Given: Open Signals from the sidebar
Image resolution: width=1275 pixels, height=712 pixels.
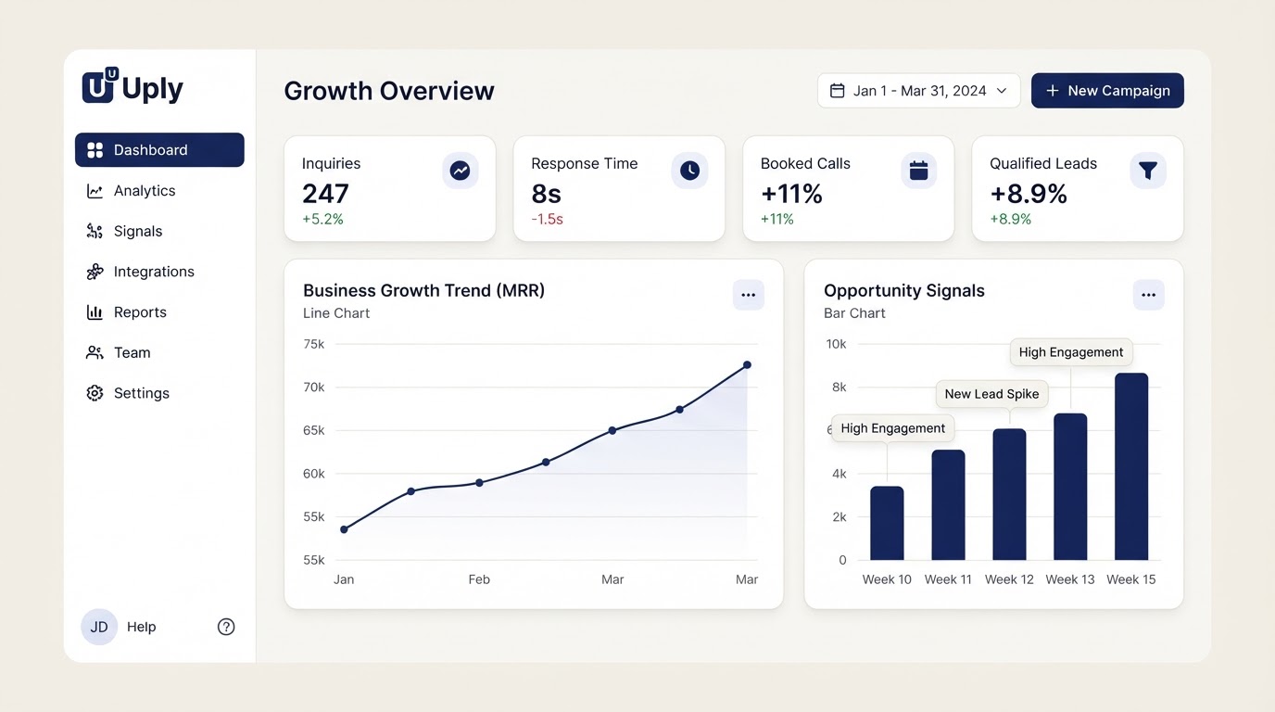Looking at the screenshot, I should click(159, 232).
